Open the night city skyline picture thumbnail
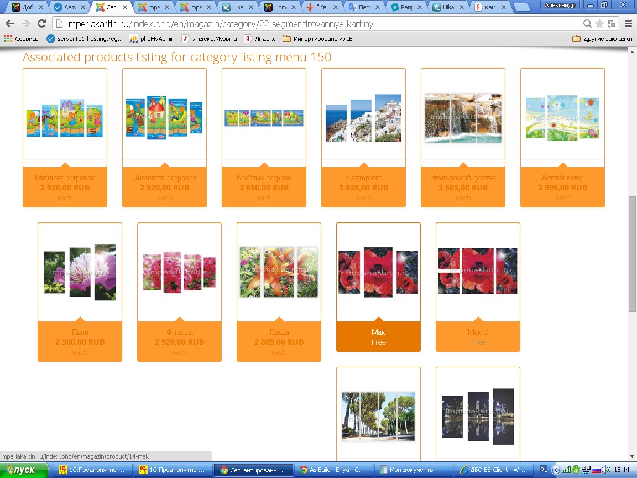The width and height of the screenshot is (637, 478). pos(478,416)
